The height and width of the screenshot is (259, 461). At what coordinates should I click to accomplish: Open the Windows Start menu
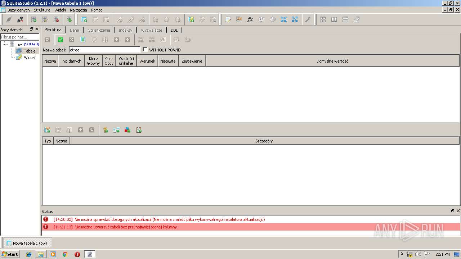click(x=10, y=254)
